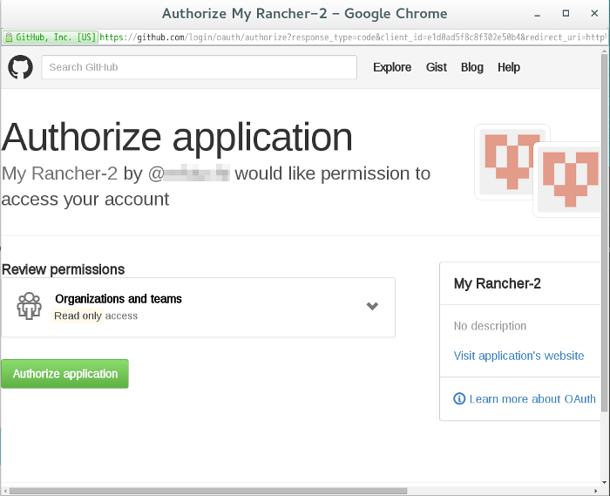Minimize the Chrome window
This screenshot has height=496, width=610.
(x=538, y=14)
